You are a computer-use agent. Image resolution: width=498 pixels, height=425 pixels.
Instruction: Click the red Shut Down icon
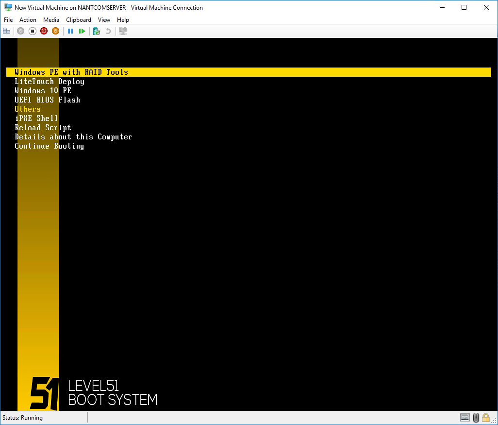[44, 31]
